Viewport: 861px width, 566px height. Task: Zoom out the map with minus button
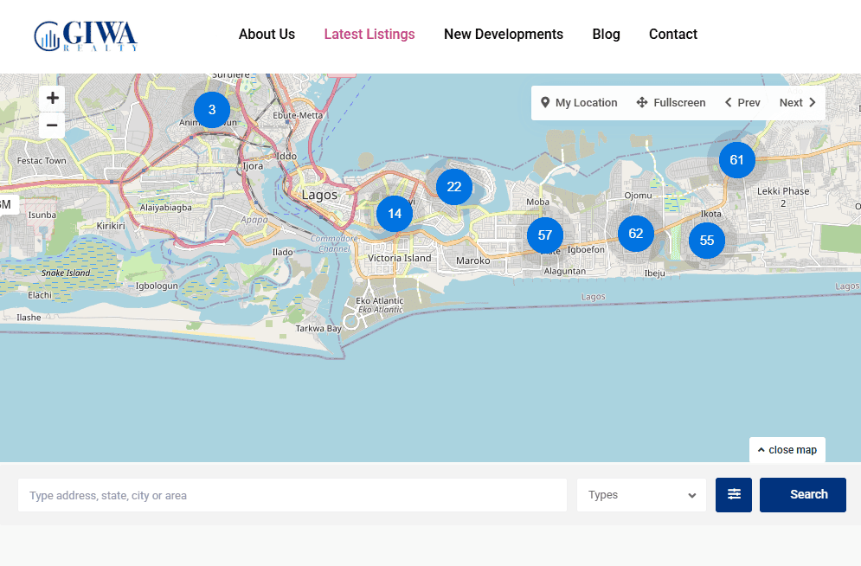coord(52,125)
